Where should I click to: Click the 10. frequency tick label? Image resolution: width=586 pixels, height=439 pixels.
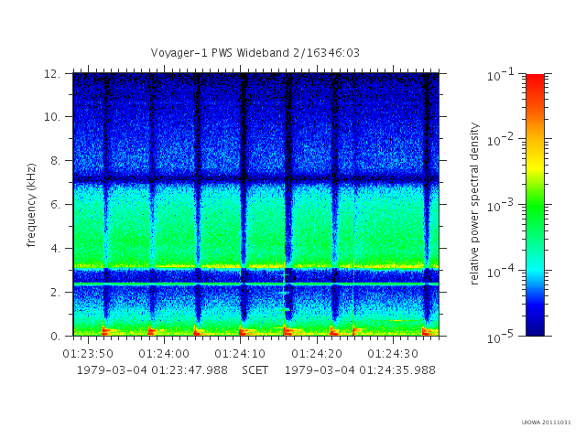[x=52, y=117]
